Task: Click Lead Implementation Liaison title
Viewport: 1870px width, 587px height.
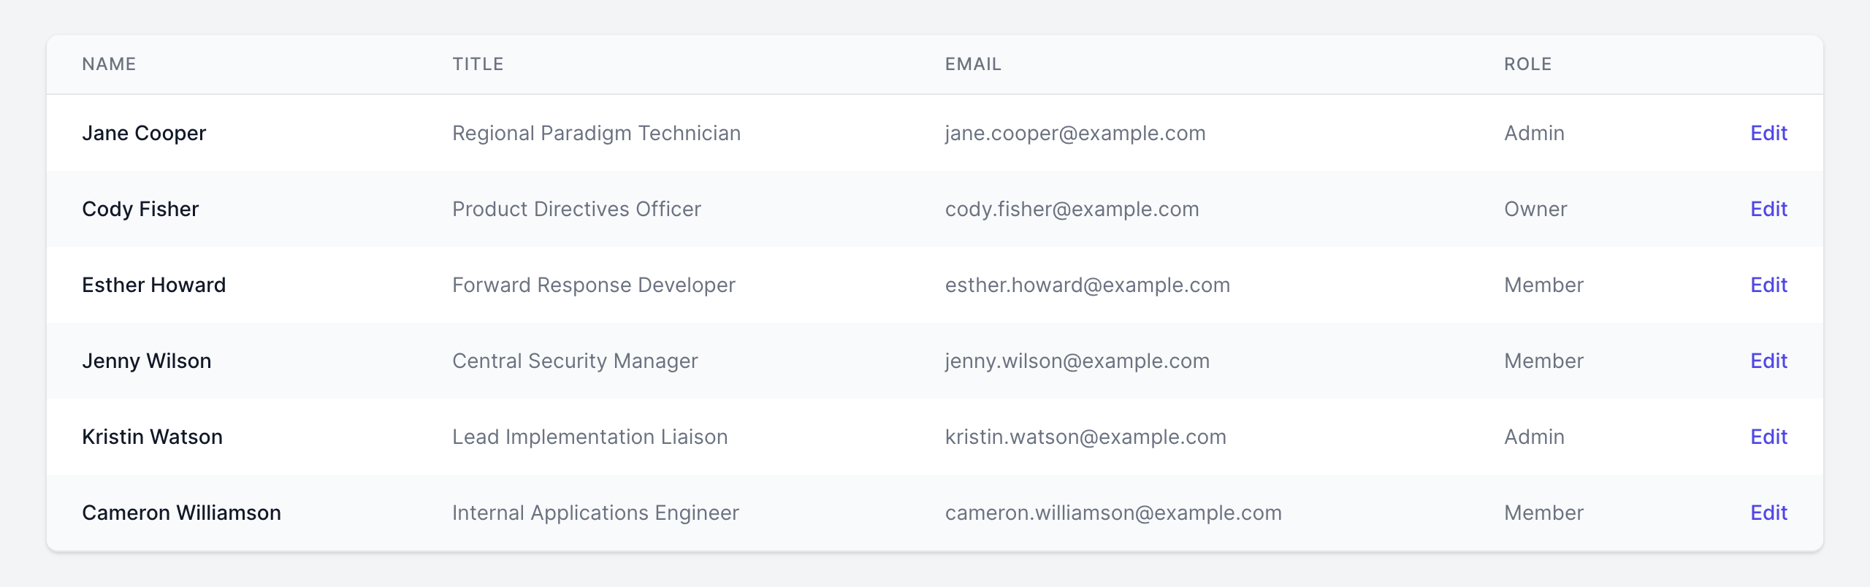Action: pyautogui.click(x=589, y=437)
